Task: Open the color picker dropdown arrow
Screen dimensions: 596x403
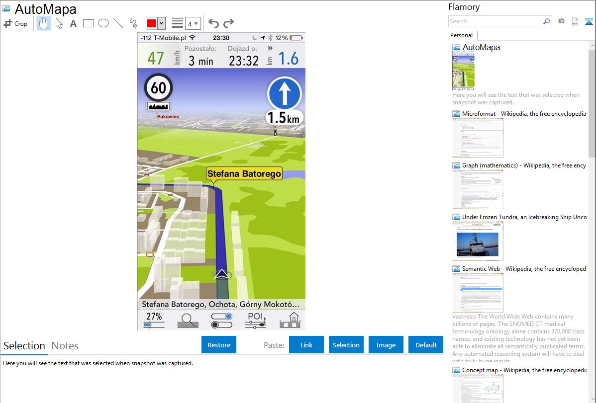Action: [x=162, y=23]
